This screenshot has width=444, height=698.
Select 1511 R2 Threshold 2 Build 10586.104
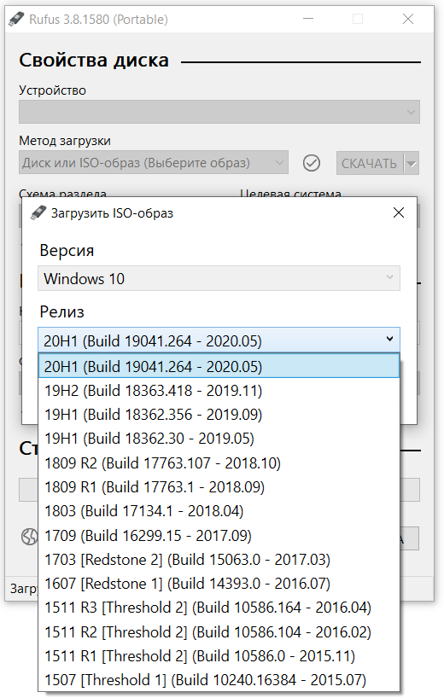pyautogui.click(x=219, y=631)
